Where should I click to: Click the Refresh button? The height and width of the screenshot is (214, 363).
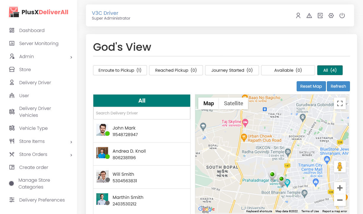coord(338,86)
